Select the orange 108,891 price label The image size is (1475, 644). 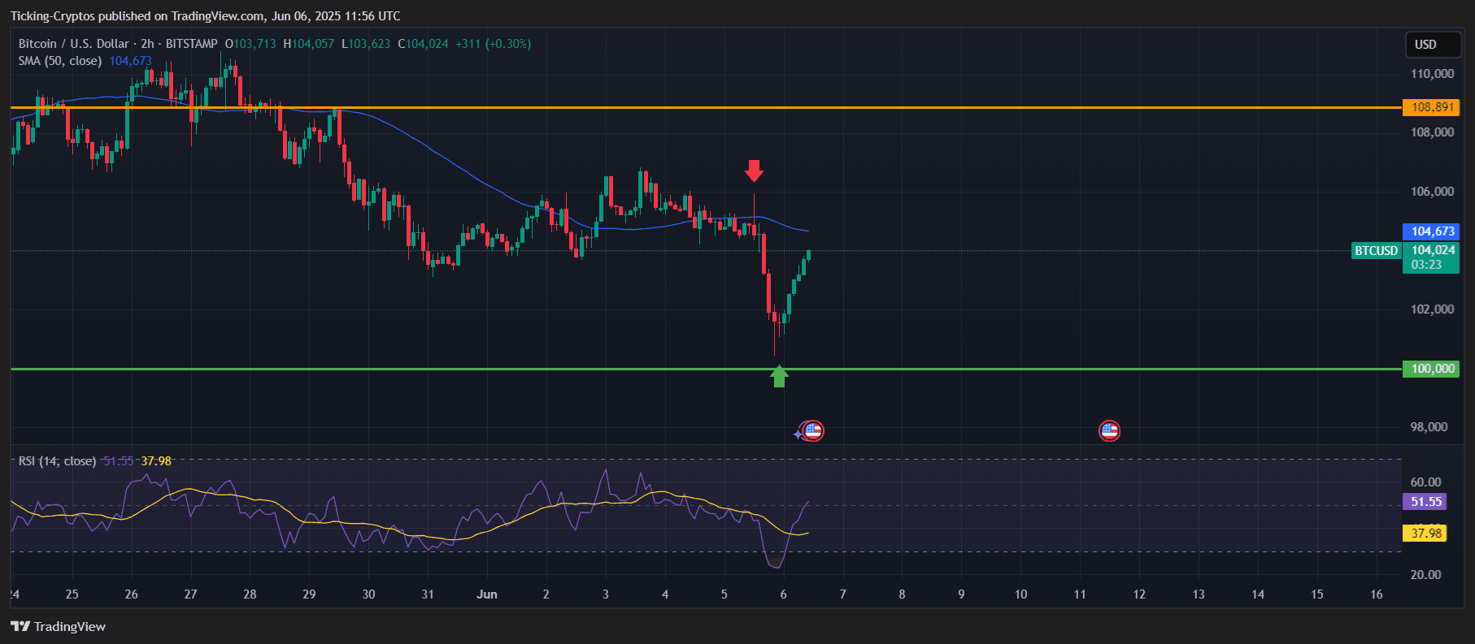pyautogui.click(x=1431, y=107)
